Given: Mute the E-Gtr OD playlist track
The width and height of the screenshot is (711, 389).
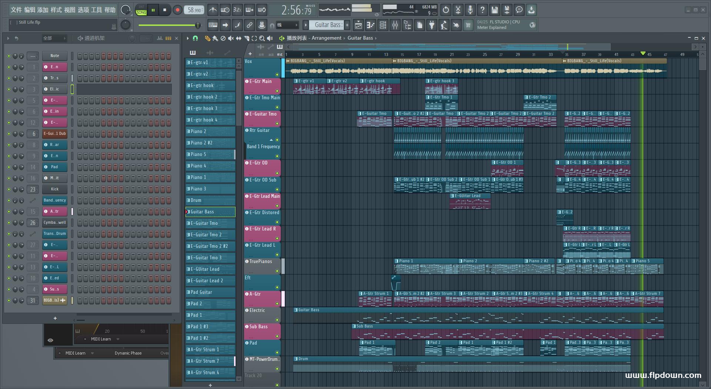Looking at the screenshot, I should (x=277, y=173).
